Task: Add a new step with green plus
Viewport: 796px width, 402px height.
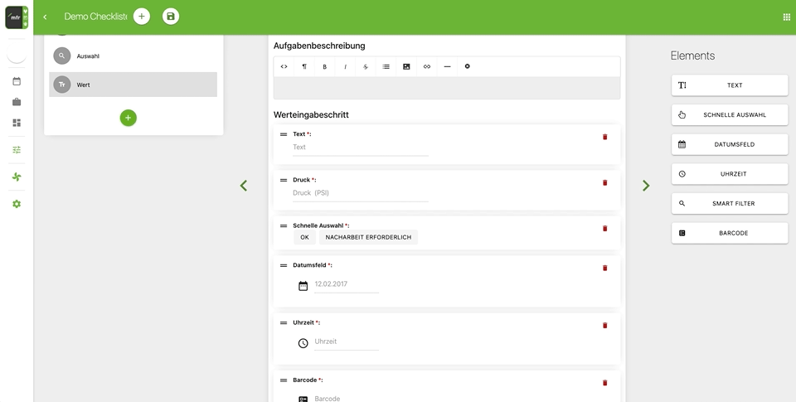Action: tap(128, 118)
